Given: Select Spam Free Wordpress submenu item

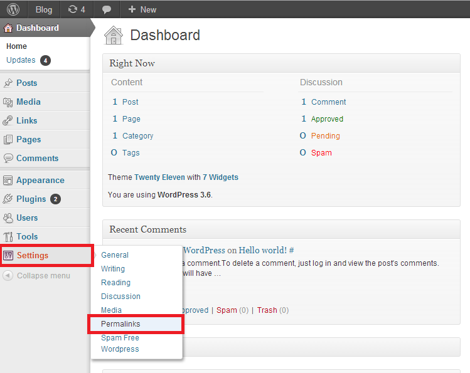Looking at the screenshot, I should [120, 344].
